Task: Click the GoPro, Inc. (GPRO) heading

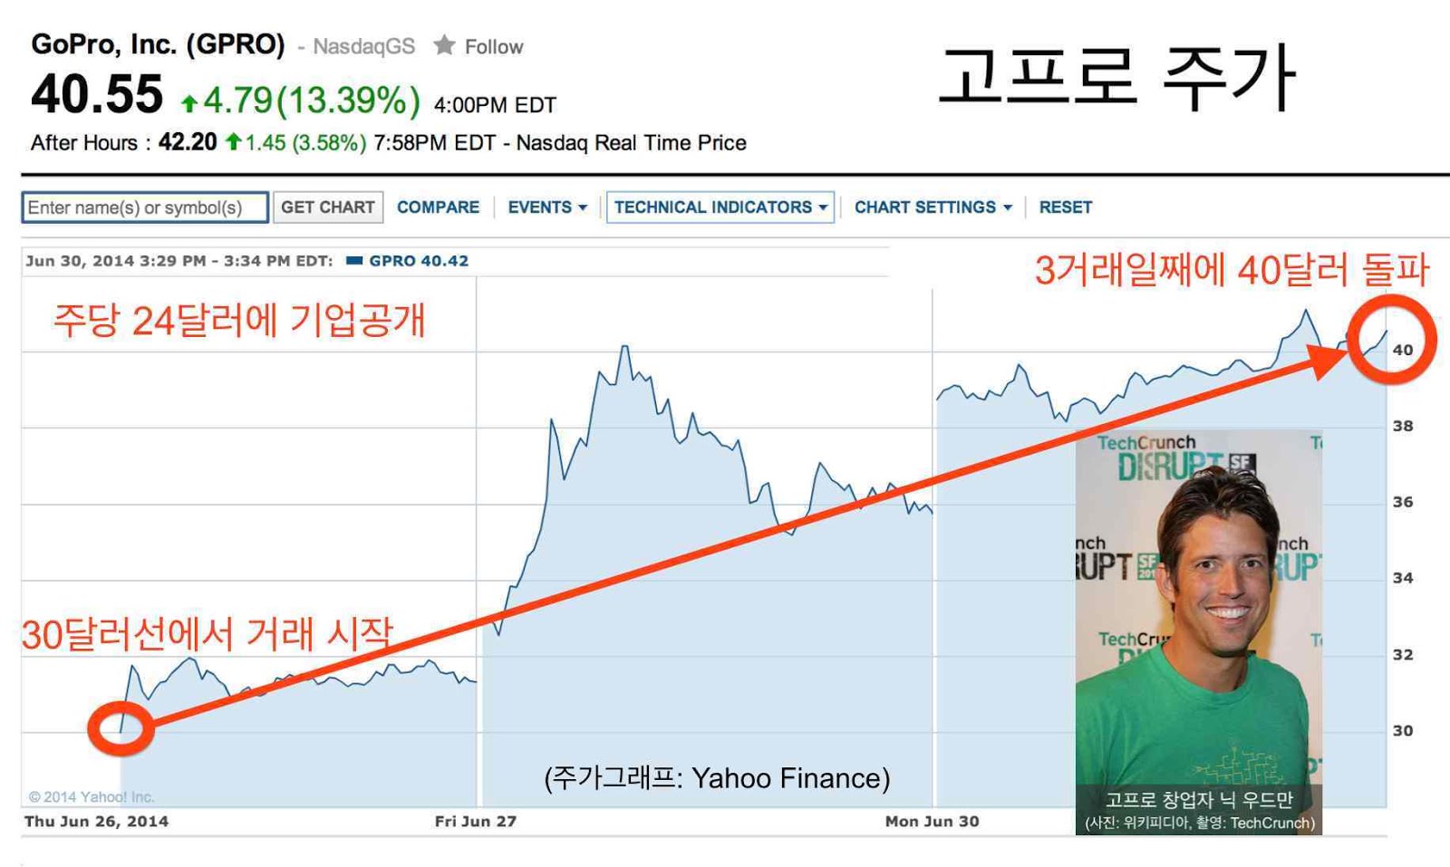Action: (x=158, y=44)
